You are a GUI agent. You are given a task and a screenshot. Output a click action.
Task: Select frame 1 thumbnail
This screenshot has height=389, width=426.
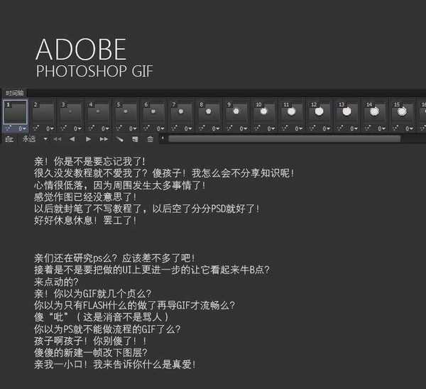pos(15,112)
